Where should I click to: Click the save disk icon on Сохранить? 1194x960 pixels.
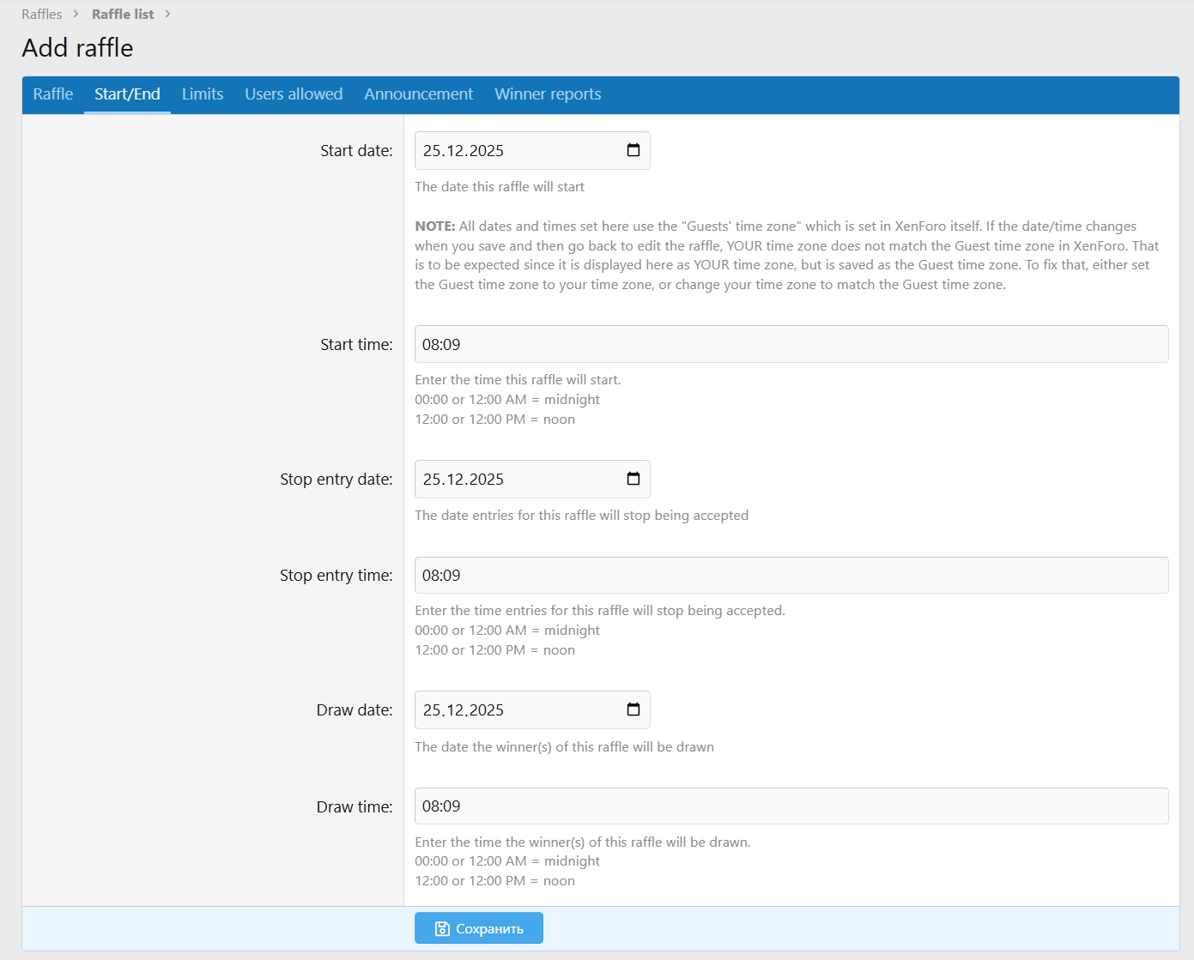click(442, 928)
